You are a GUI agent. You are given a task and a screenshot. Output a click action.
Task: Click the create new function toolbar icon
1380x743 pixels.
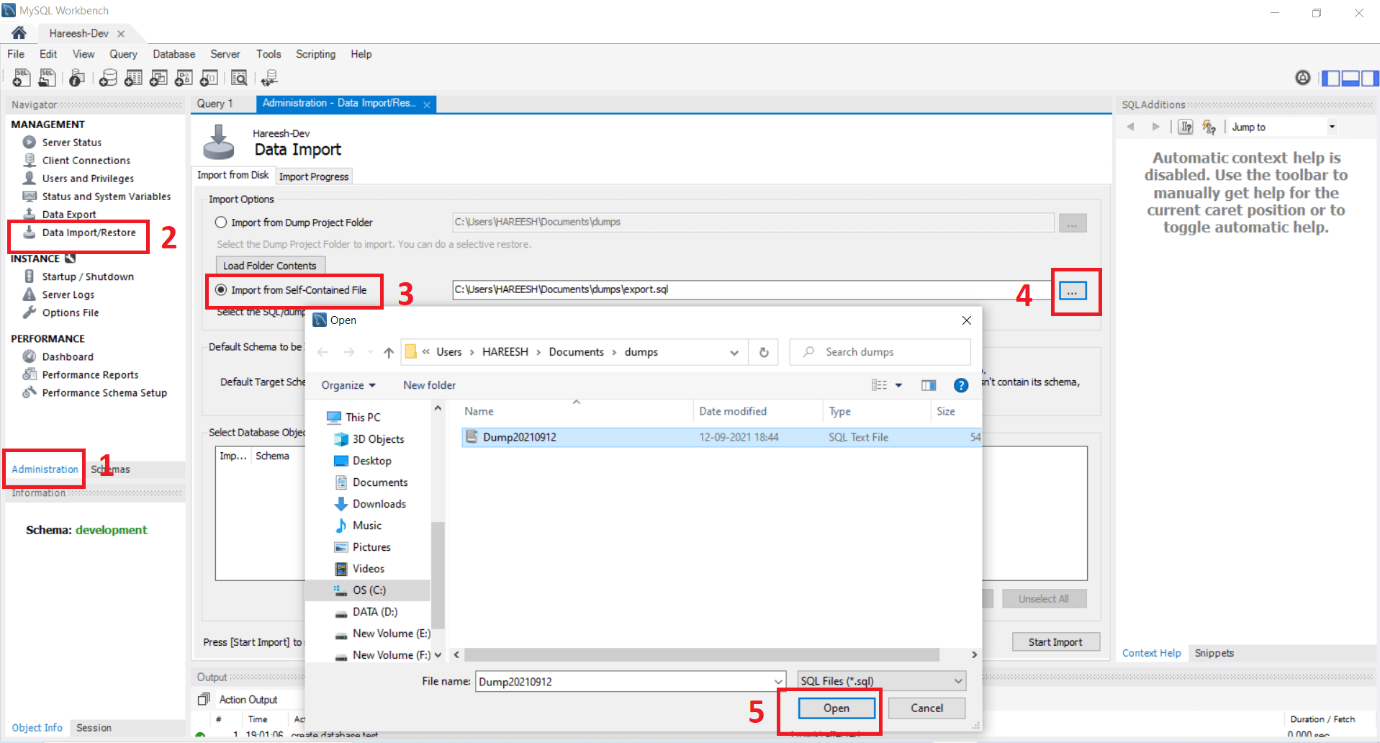[209, 78]
